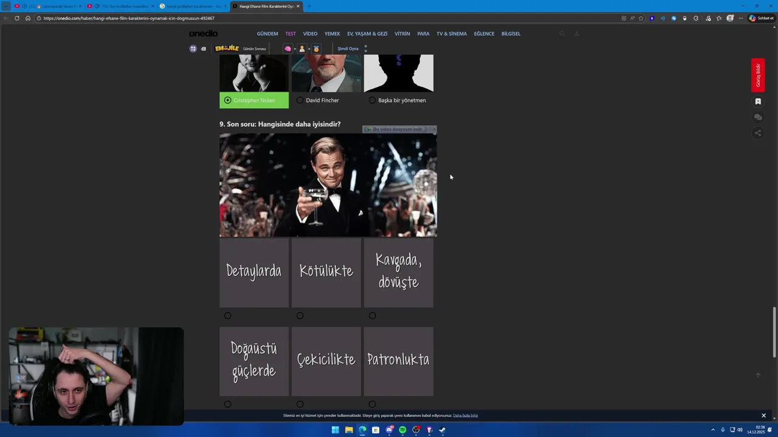Viewport: 778px width, 437px height.
Task: Open the TEST menu item
Action: (x=291, y=33)
